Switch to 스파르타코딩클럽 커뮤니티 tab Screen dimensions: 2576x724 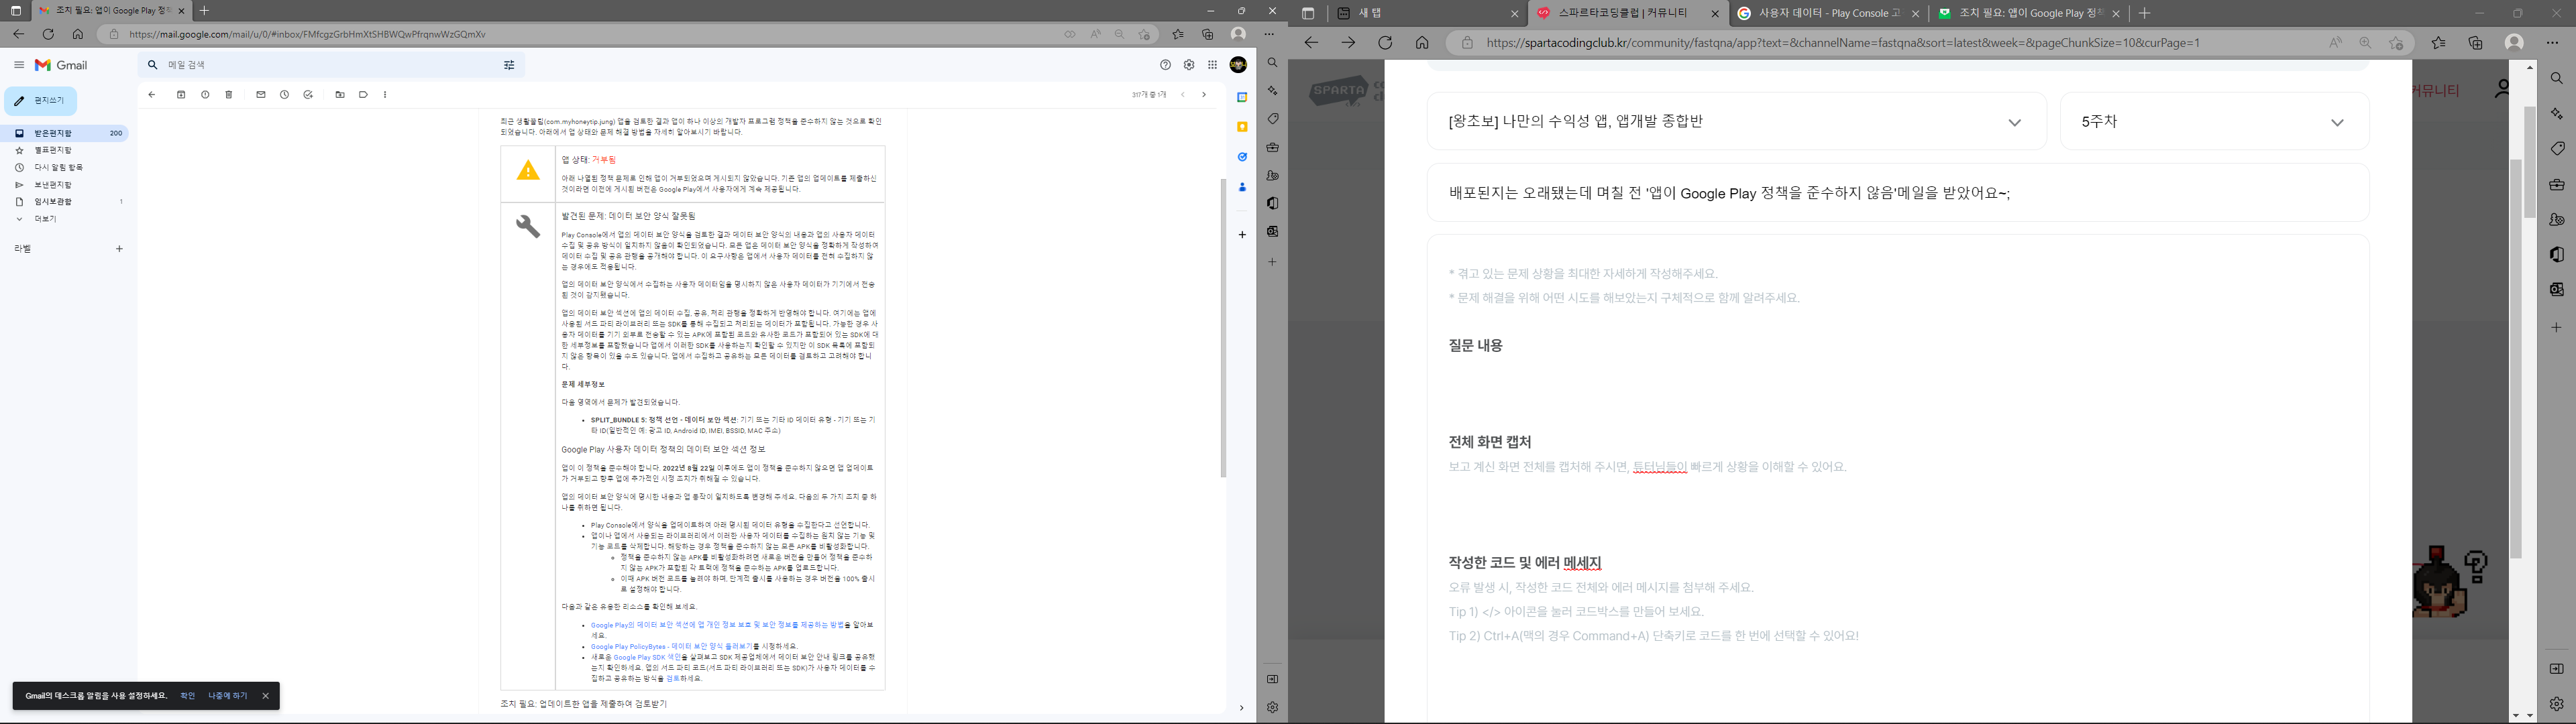(1627, 13)
